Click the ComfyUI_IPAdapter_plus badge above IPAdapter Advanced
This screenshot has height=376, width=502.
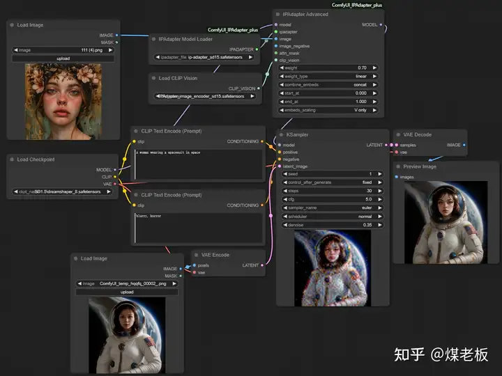click(x=357, y=5)
